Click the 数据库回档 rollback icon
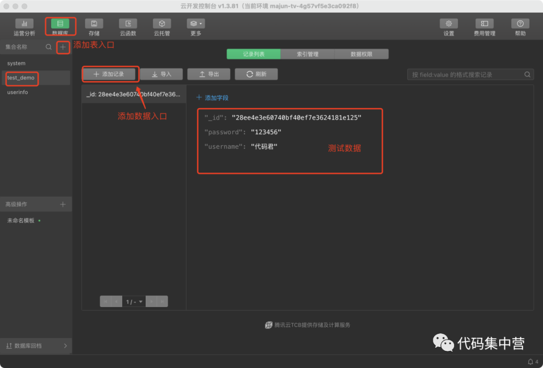Image resolution: width=543 pixels, height=368 pixels. [9, 345]
